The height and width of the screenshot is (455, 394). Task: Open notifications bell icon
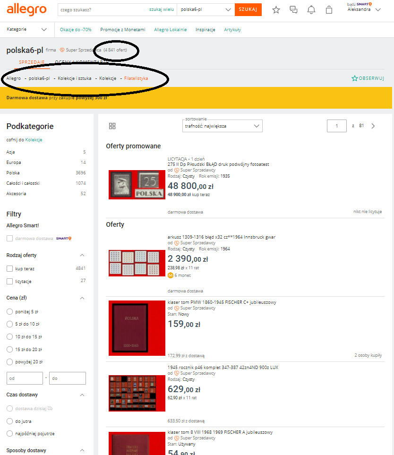pyautogui.click(x=311, y=10)
